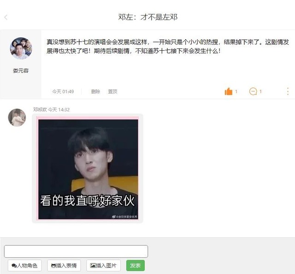Click the page title 邓左：才不是左邓
The width and height of the screenshot is (295, 274).
[147, 17]
